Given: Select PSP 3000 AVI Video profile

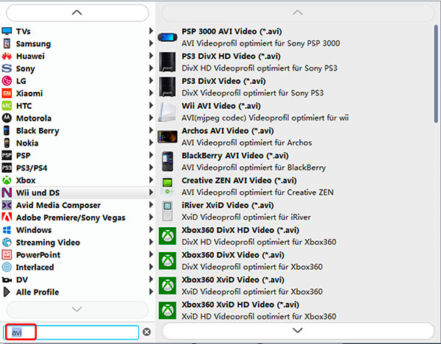Looking at the screenshot, I should tap(295, 37).
